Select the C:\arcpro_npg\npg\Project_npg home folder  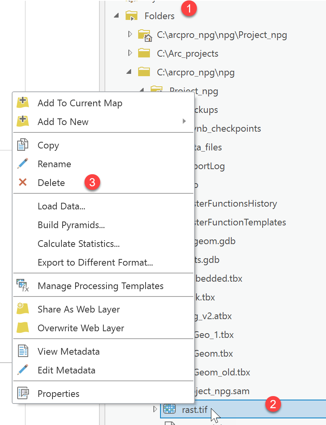coord(222,35)
